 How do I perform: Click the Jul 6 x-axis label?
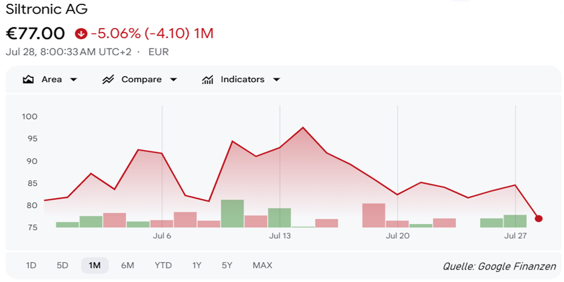pyautogui.click(x=162, y=236)
